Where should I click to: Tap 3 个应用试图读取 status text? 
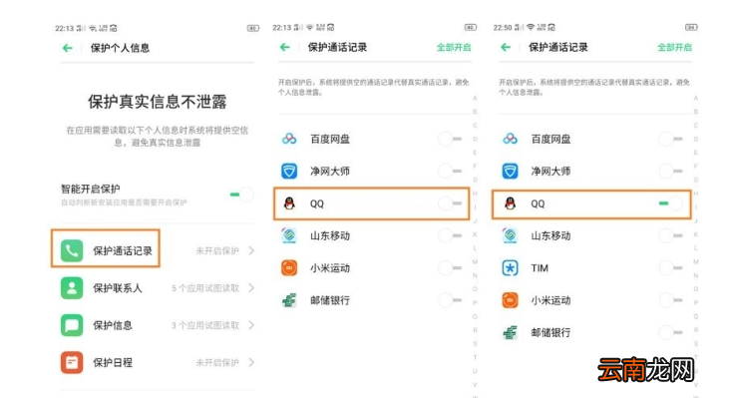(x=205, y=325)
